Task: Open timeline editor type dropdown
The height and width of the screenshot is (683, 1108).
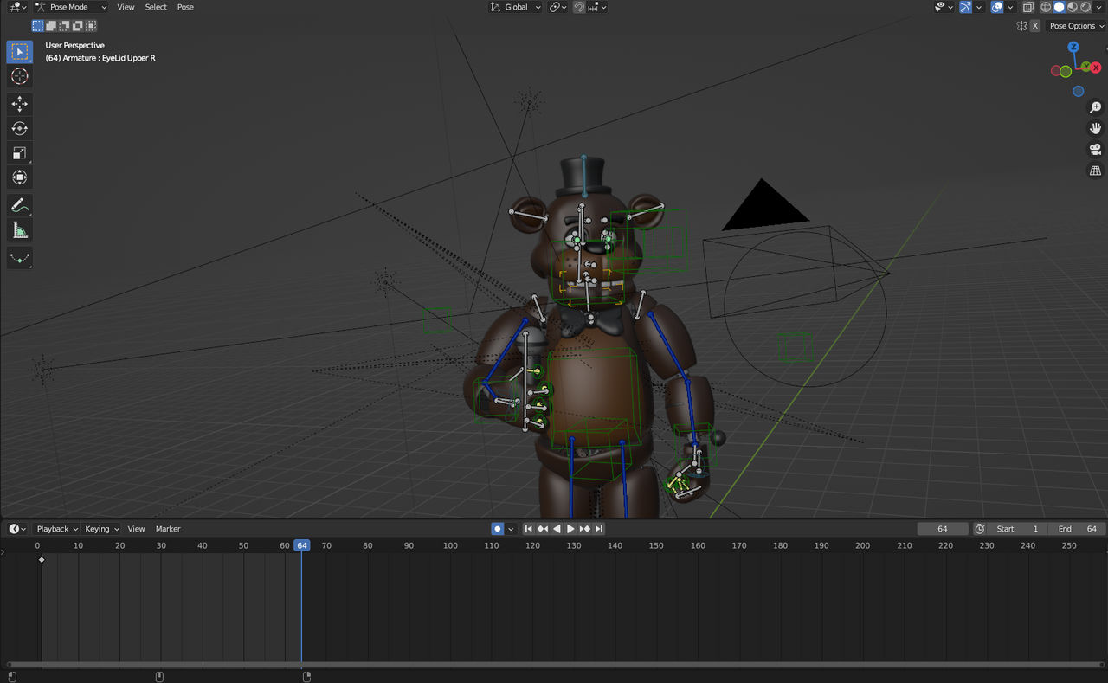Action: pos(17,529)
